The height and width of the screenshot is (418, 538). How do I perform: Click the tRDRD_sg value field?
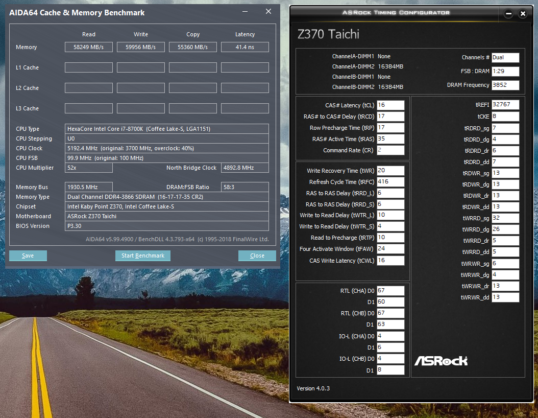click(x=505, y=128)
